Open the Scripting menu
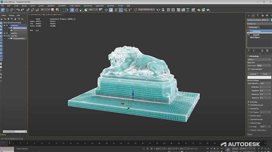 click(x=111, y=6)
